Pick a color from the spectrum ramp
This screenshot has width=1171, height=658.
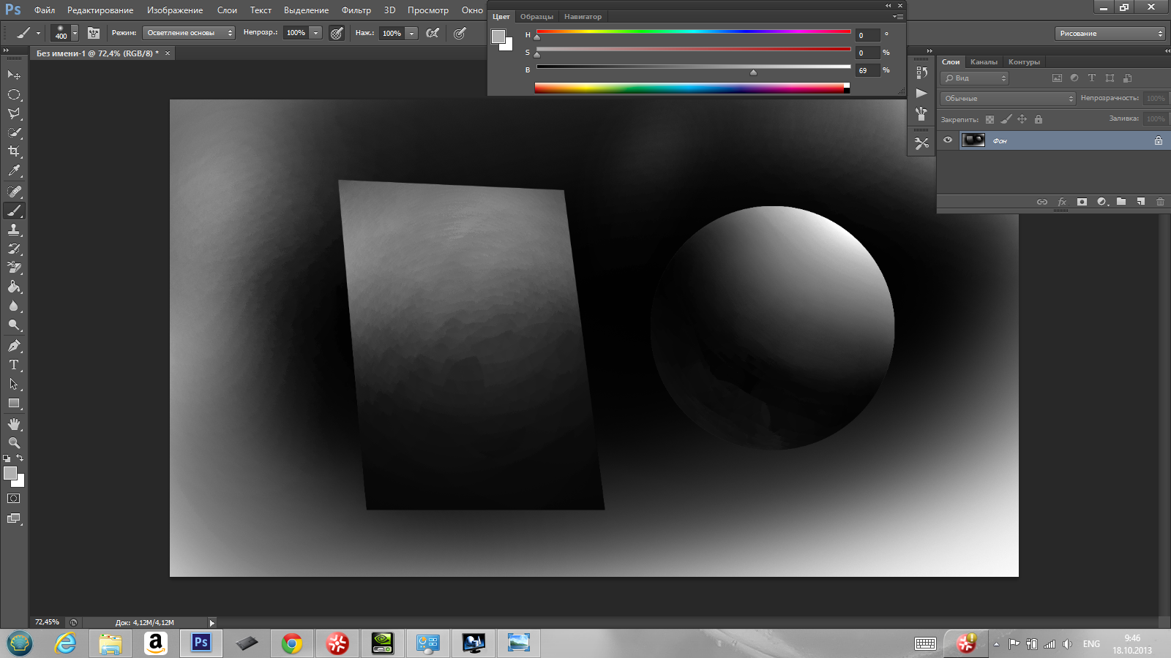pos(692,88)
